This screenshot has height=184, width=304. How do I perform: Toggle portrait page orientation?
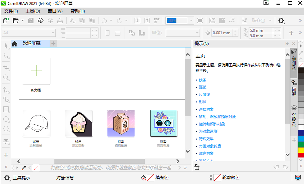point(108,33)
